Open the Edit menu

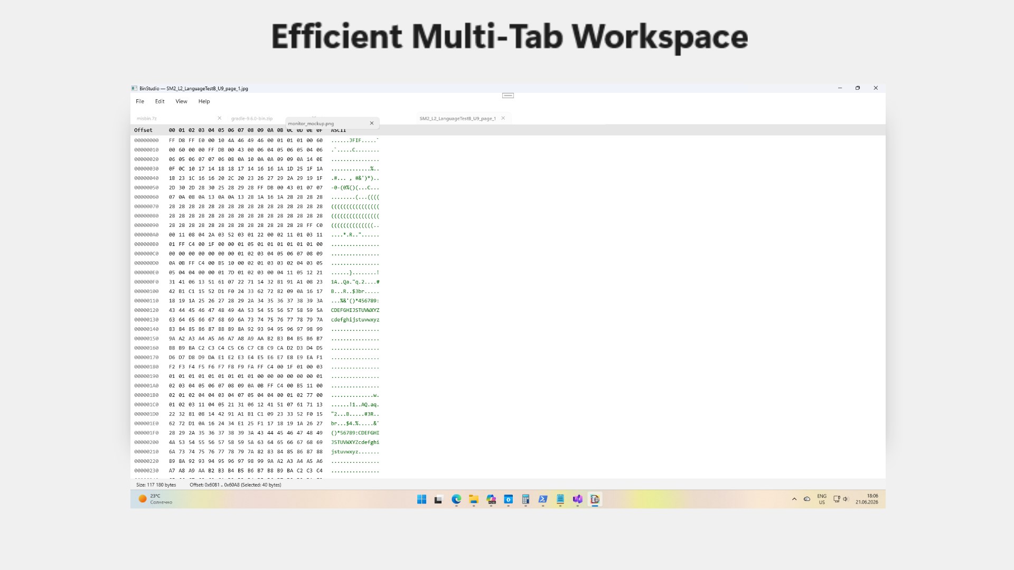pyautogui.click(x=159, y=101)
